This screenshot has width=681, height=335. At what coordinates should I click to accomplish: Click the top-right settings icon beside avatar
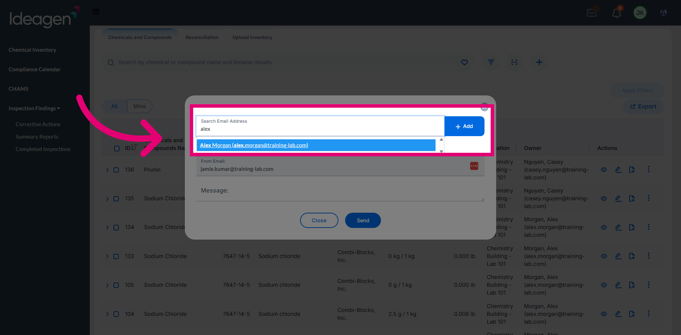[x=663, y=13]
